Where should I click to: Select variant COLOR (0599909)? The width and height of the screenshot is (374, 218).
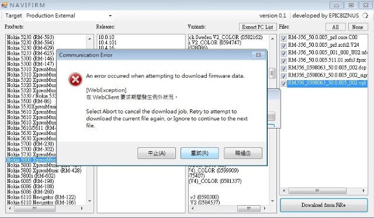[214, 171]
